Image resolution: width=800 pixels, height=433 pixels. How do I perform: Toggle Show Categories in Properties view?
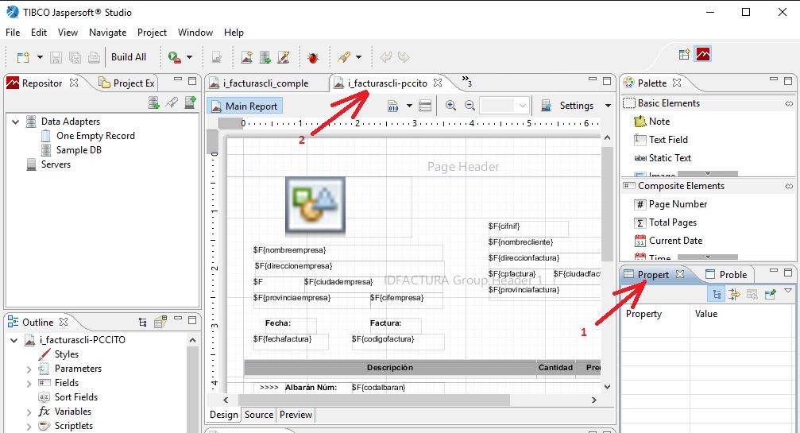click(717, 294)
